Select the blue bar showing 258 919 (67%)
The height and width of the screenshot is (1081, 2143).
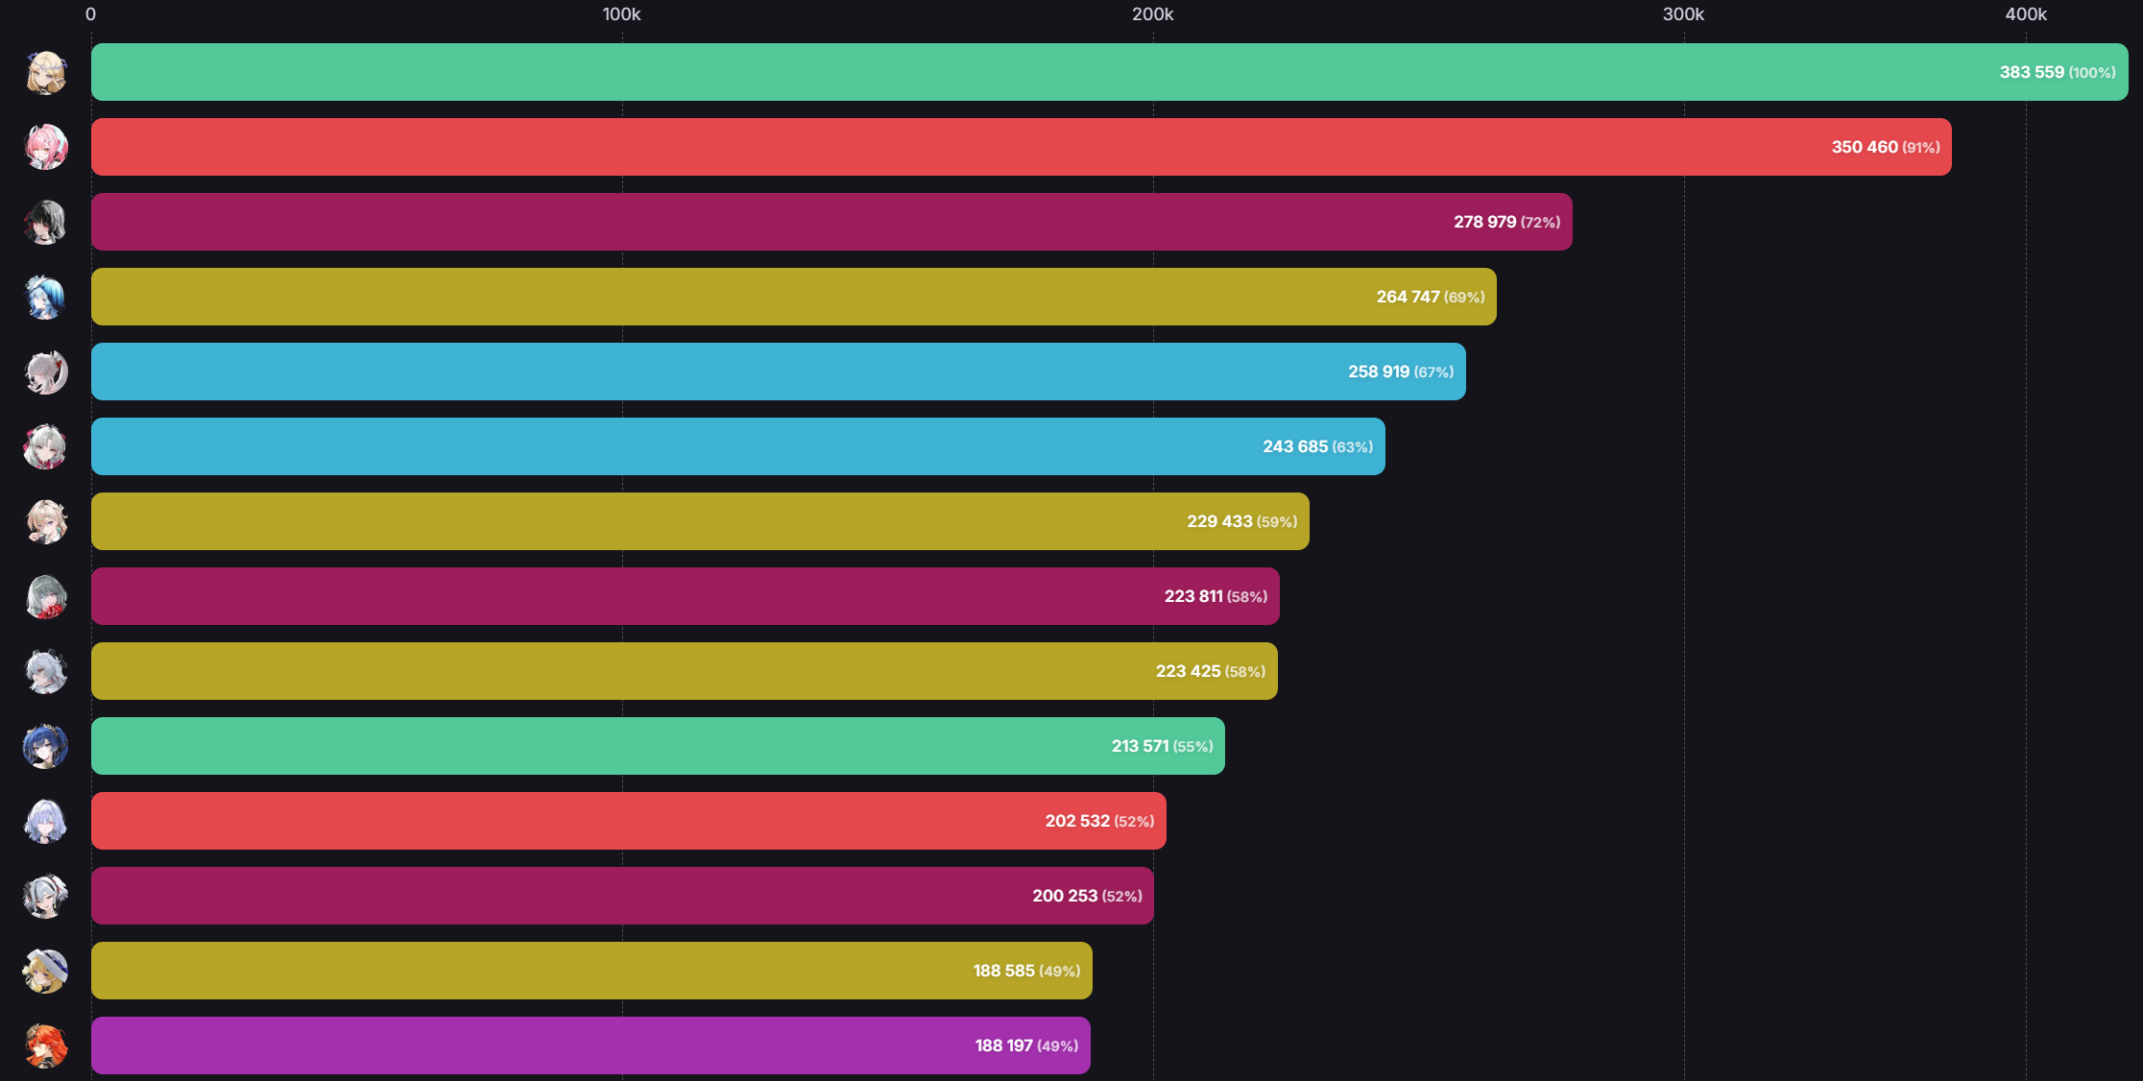point(779,372)
